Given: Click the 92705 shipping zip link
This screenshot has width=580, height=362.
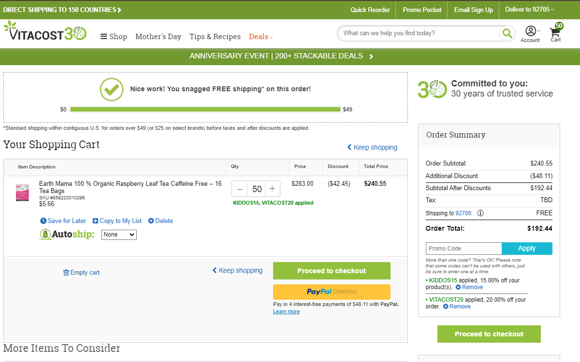Looking at the screenshot, I should (x=464, y=213).
